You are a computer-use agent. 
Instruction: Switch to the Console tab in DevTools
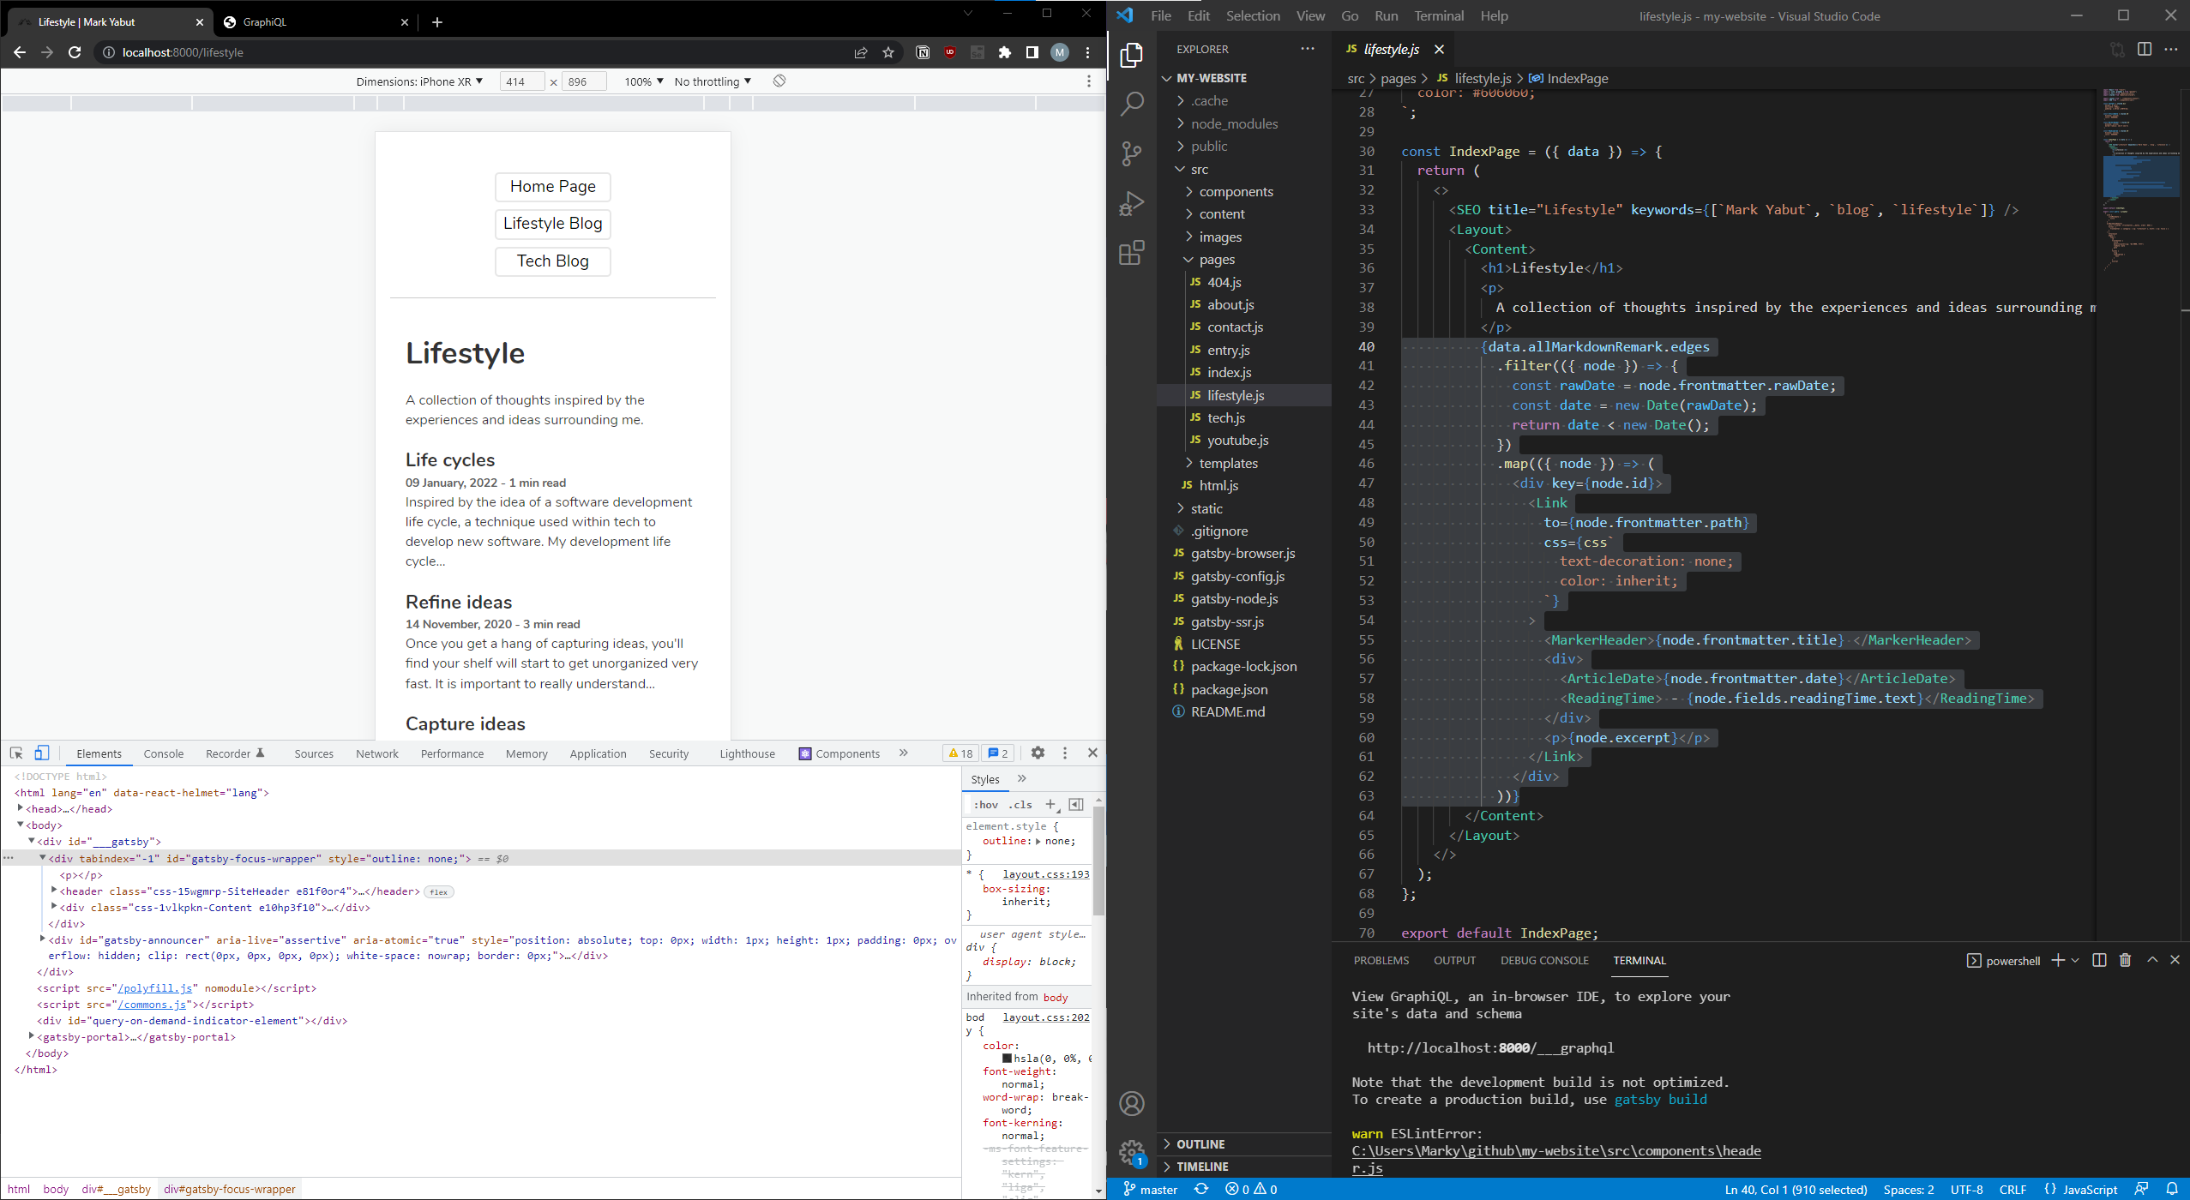(x=163, y=753)
